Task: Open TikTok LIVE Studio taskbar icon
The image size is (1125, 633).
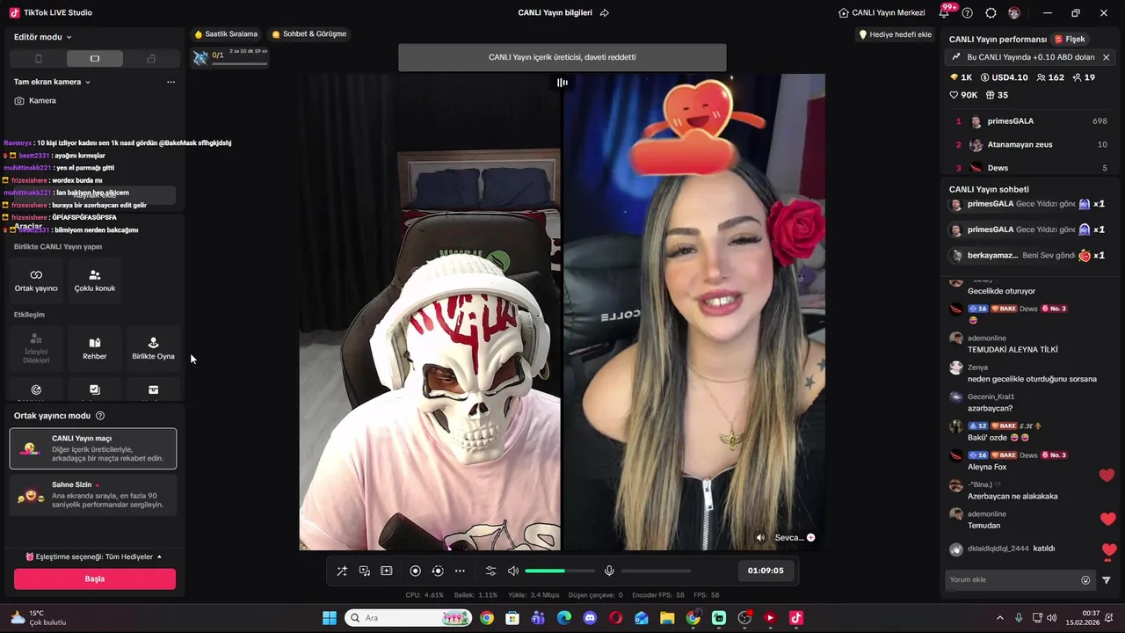Action: 796,618
